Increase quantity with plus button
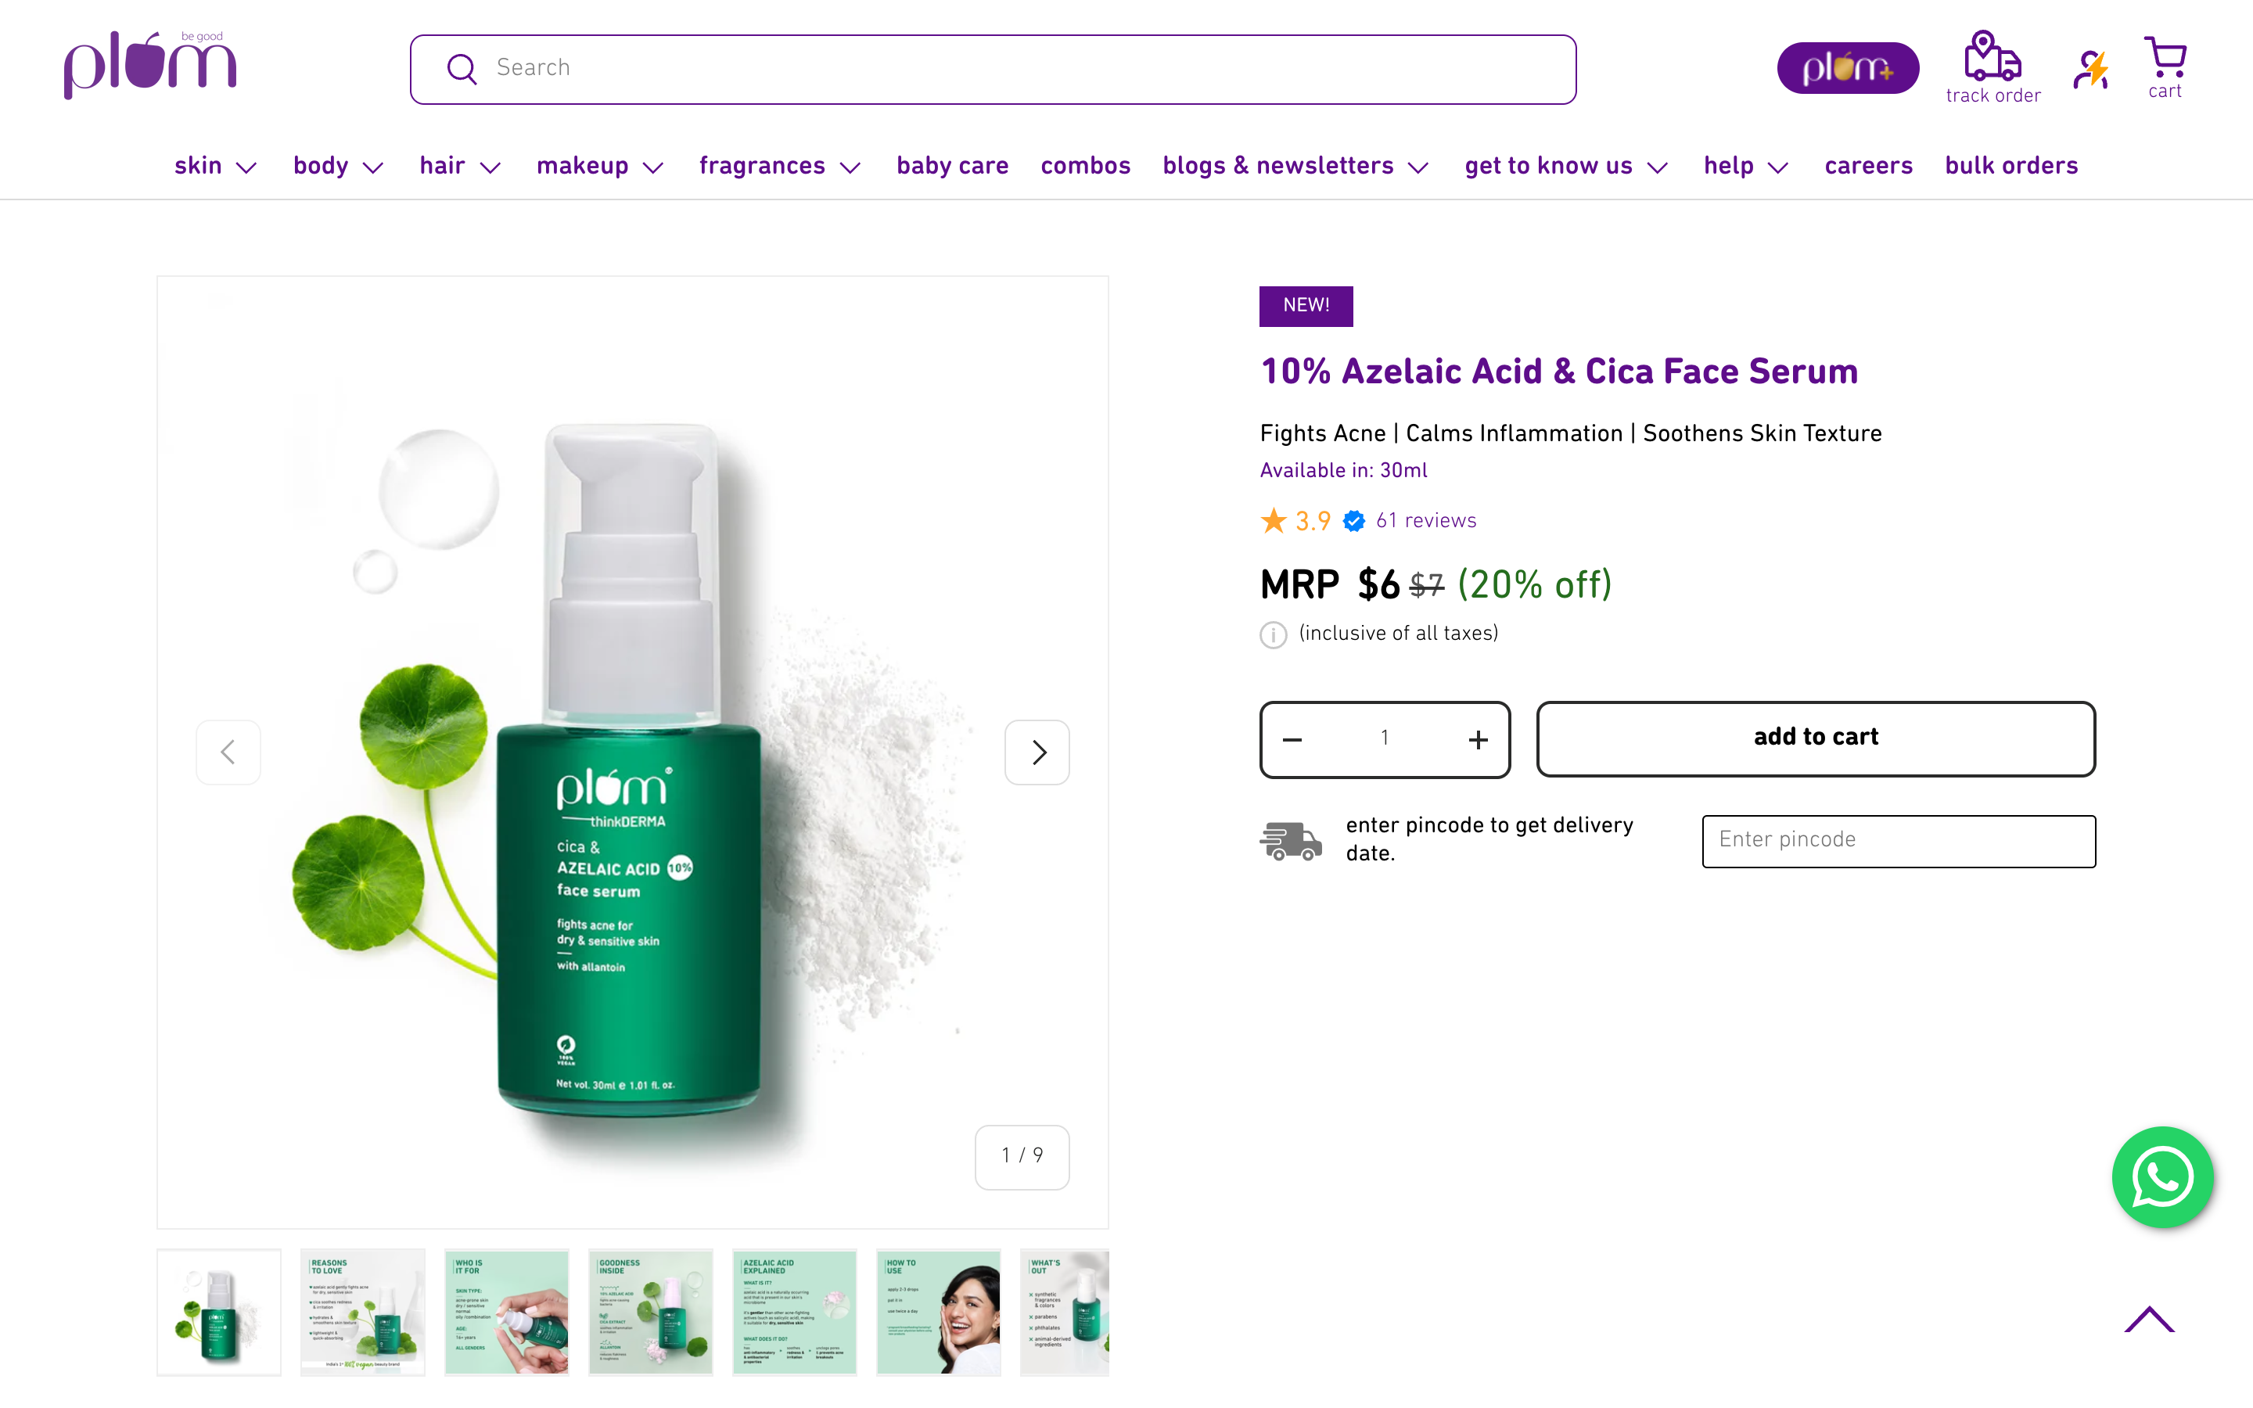Viewport: 2253px width, 1408px height. click(x=1478, y=739)
